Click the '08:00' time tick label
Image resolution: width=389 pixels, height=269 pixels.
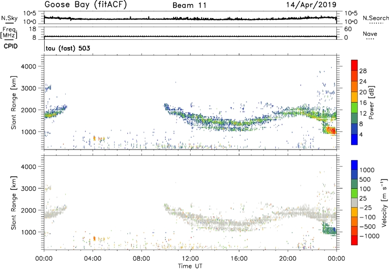click(141, 259)
